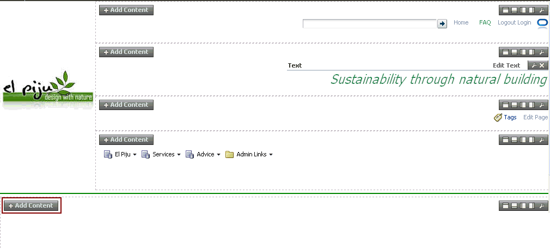The height and width of the screenshot is (249, 550).
Task: Click Add Content above the navigation menu
Action: point(126,140)
